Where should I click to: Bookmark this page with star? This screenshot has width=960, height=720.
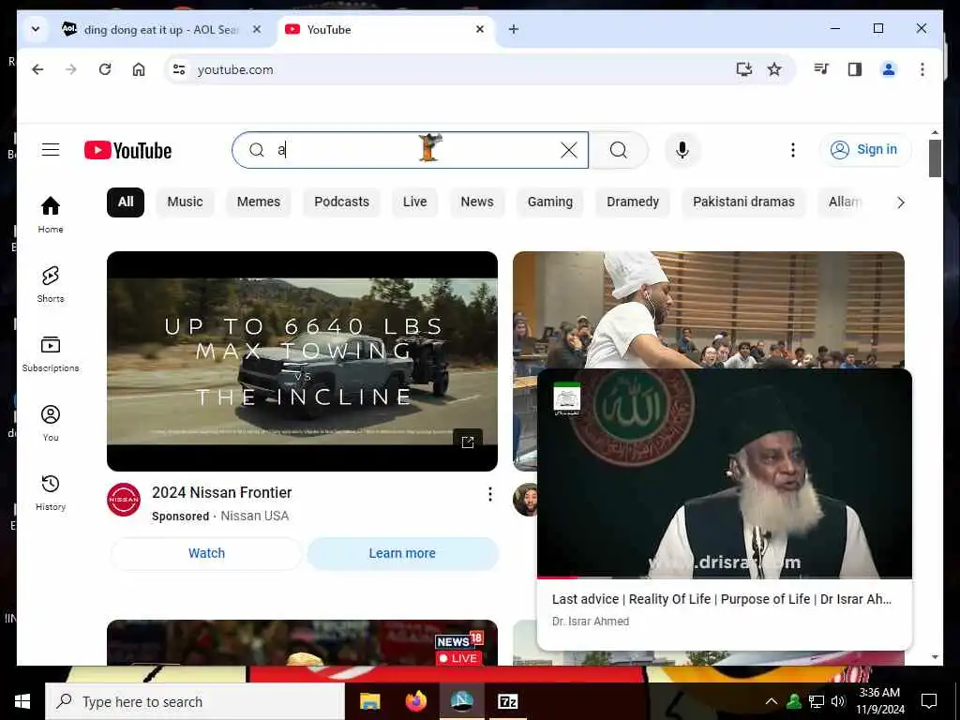(774, 69)
